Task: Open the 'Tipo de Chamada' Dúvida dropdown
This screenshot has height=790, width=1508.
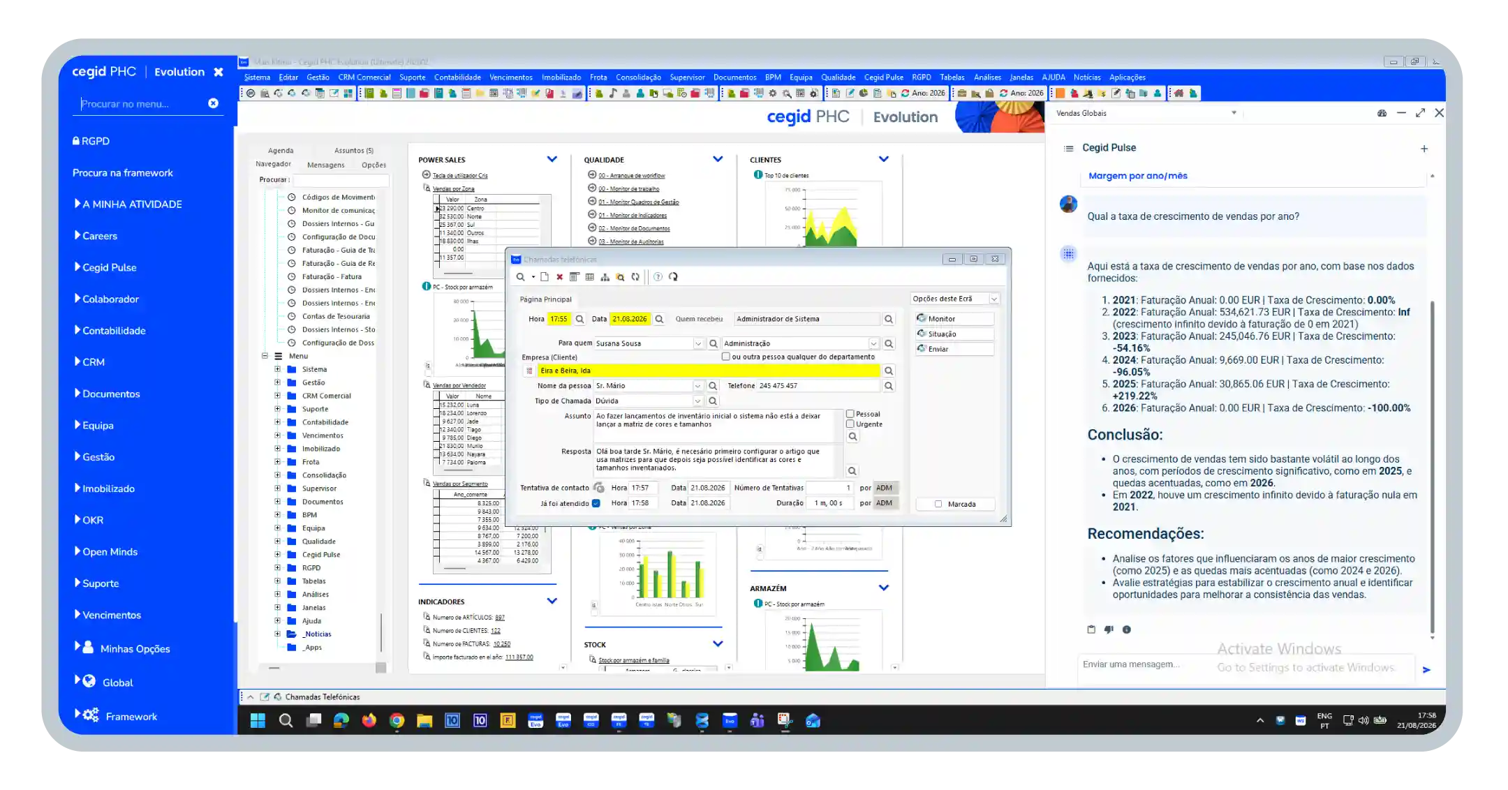Action: [697, 401]
